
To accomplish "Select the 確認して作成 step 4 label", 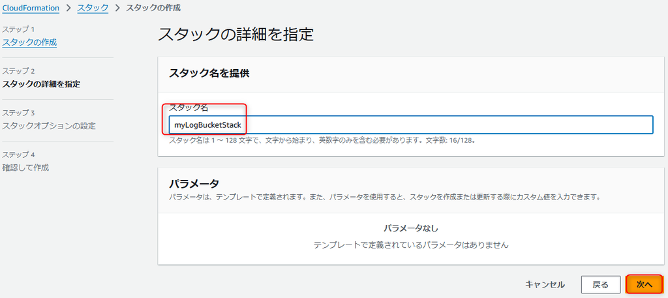I will (x=25, y=168).
